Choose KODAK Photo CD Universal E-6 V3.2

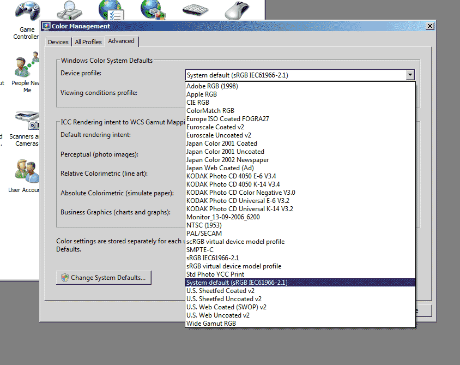coord(300,201)
